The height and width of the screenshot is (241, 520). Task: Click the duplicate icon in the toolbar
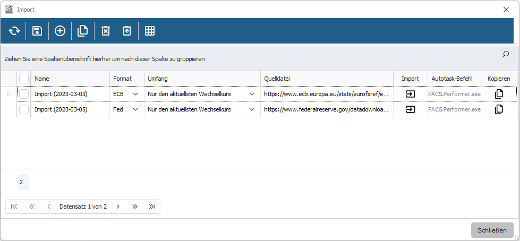[83, 31]
